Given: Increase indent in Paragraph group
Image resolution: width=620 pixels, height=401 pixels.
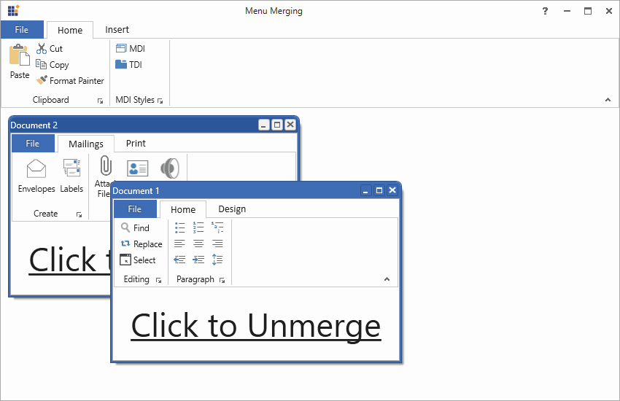Looking at the screenshot, I should point(198,260).
